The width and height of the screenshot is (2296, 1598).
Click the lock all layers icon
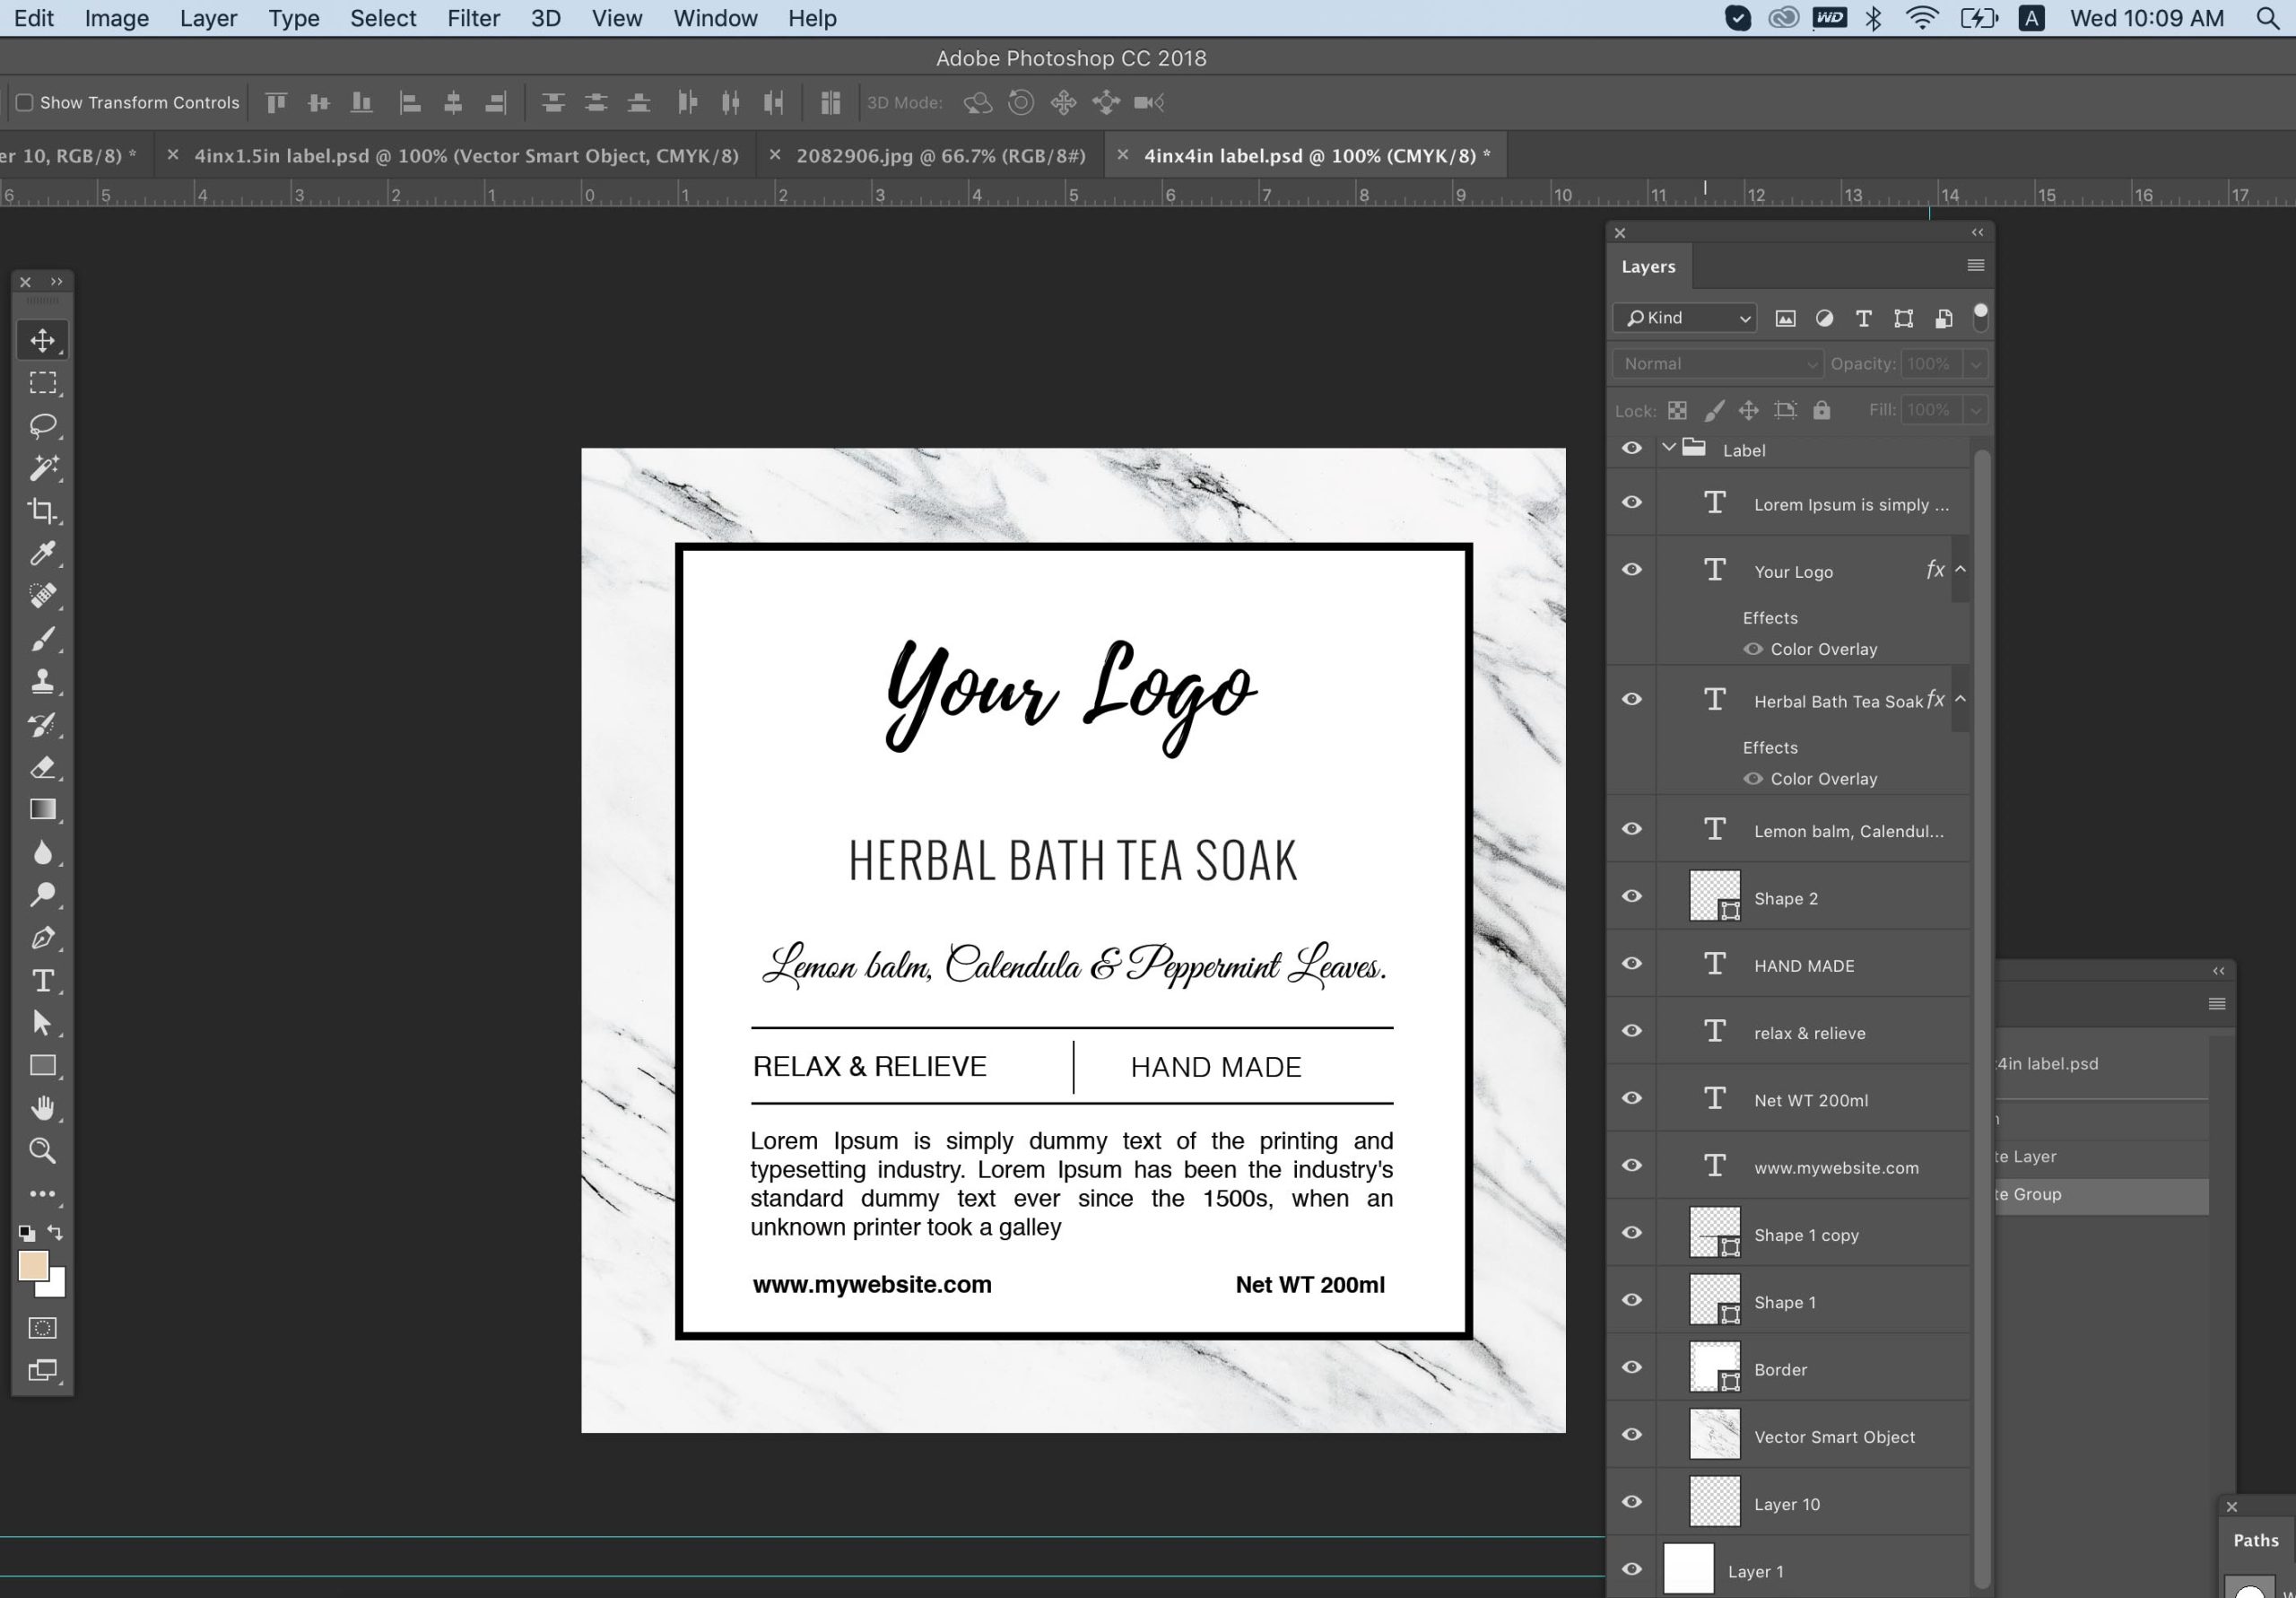pos(1821,410)
